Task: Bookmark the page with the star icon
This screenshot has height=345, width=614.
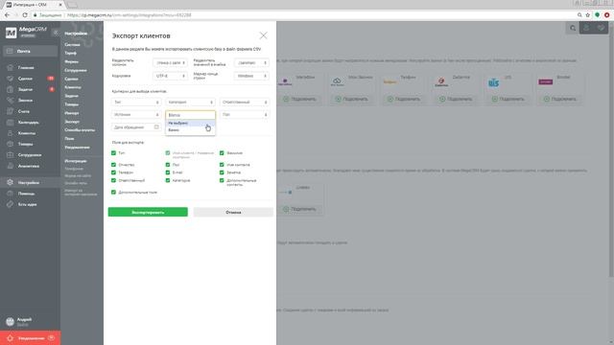Action: click(588, 15)
